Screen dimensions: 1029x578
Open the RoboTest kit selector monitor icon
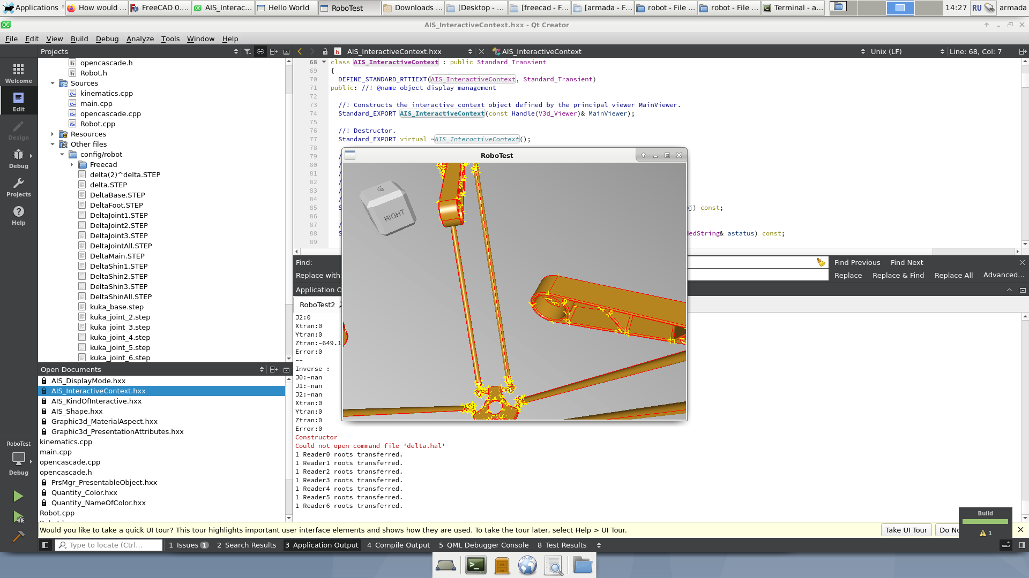coord(18,459)
